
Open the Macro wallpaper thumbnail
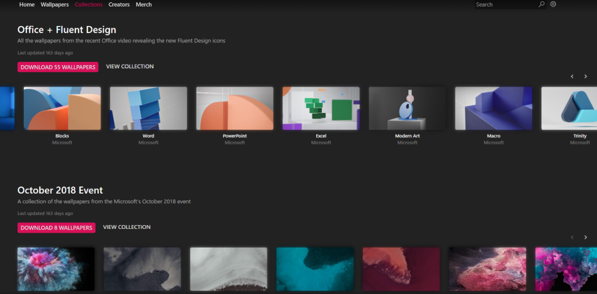(x=494, y=108)
